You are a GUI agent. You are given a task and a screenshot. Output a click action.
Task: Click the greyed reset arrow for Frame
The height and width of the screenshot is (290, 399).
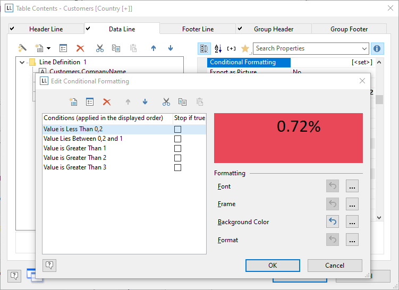coord(333,204)
